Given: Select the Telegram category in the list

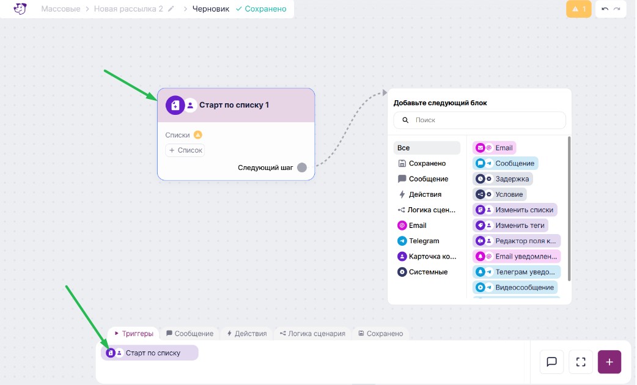Looking at the screenshot, I should [x=424, y=241].
